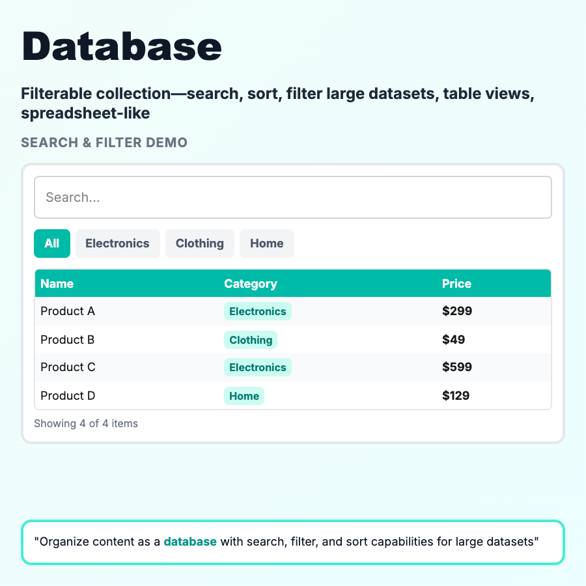This screenshot has width=586, height=586.
Task: Sort by the Category column header
Action: pyautogui.click(x=251, y=284)
